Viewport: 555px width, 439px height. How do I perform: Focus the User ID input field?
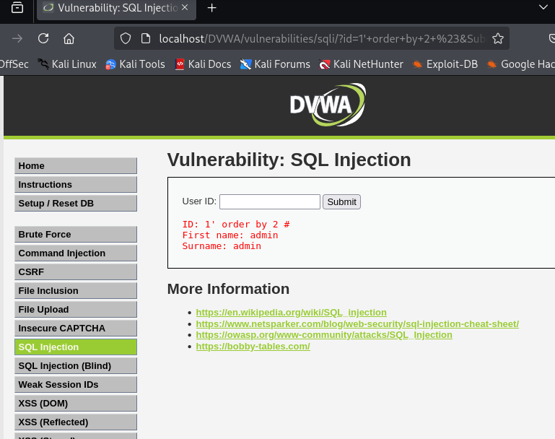tap(270, 201)
